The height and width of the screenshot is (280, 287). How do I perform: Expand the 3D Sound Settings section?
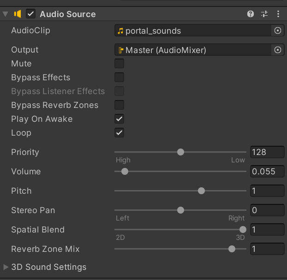pos(6,267)
